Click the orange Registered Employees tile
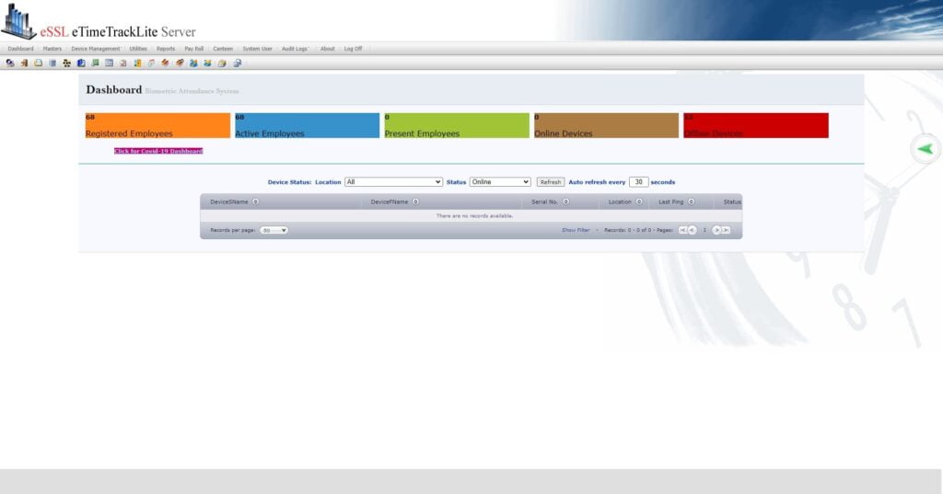 pyautogui.click(x=157, y=126)
